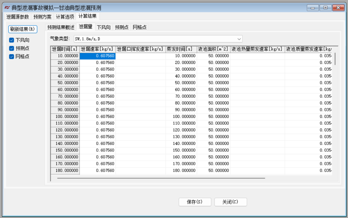The height and width of the screenshot is (218, 348).
Task: Switch to the 预测方案 tab
Action: pyautogui.click(x=42, y=16)
